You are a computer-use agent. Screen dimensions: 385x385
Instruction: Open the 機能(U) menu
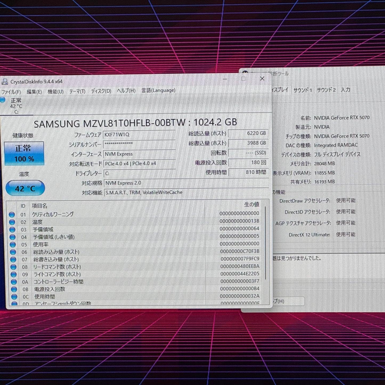click(55, 91)
